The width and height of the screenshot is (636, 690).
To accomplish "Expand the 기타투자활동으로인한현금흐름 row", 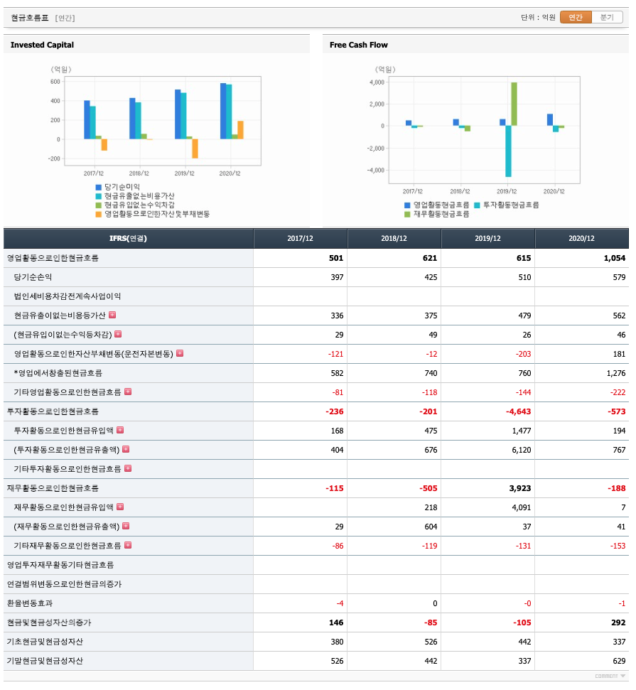I will coord(128,468).
